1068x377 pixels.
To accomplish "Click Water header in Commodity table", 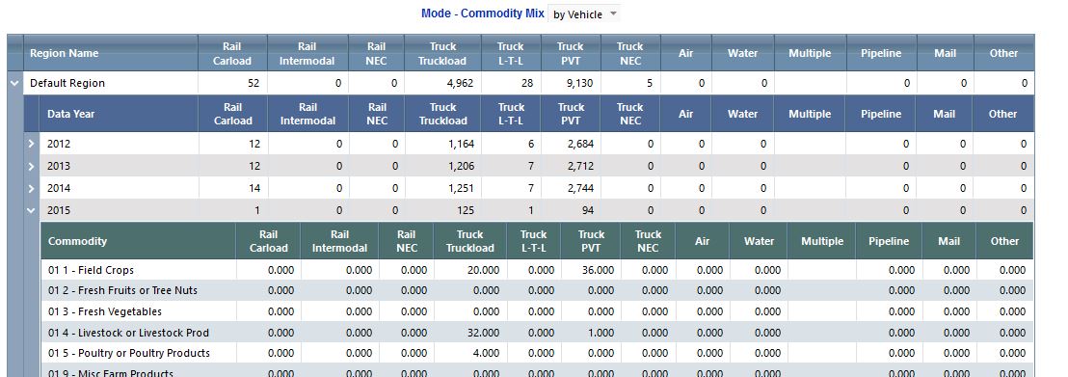I will click(758, 241).
